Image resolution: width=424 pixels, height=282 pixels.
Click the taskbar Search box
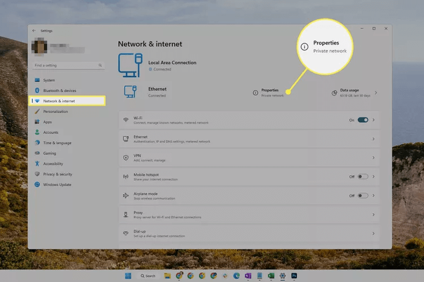point(148,276)
